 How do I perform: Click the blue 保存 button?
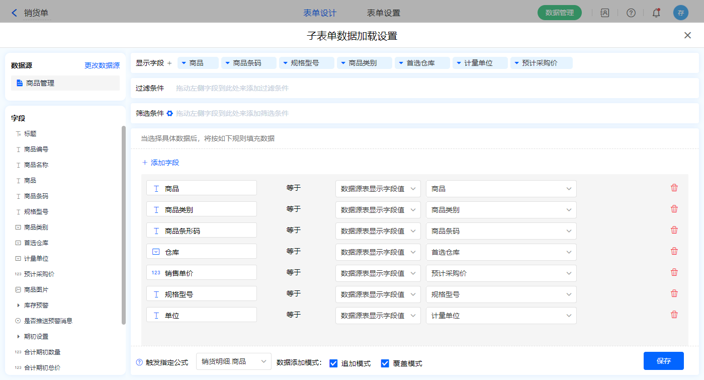[x=663, y=361]
